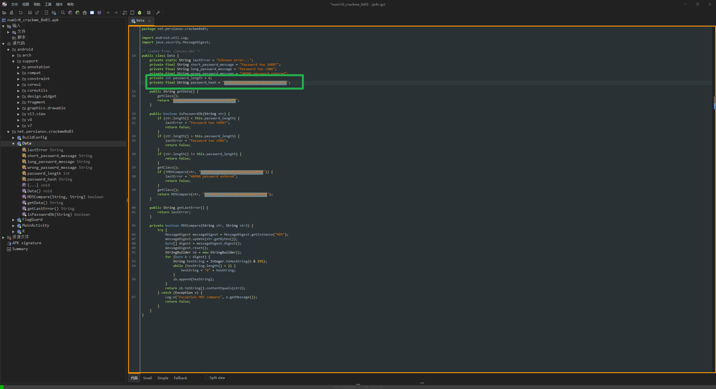Click the open file folder icon

tap(4, 13)
